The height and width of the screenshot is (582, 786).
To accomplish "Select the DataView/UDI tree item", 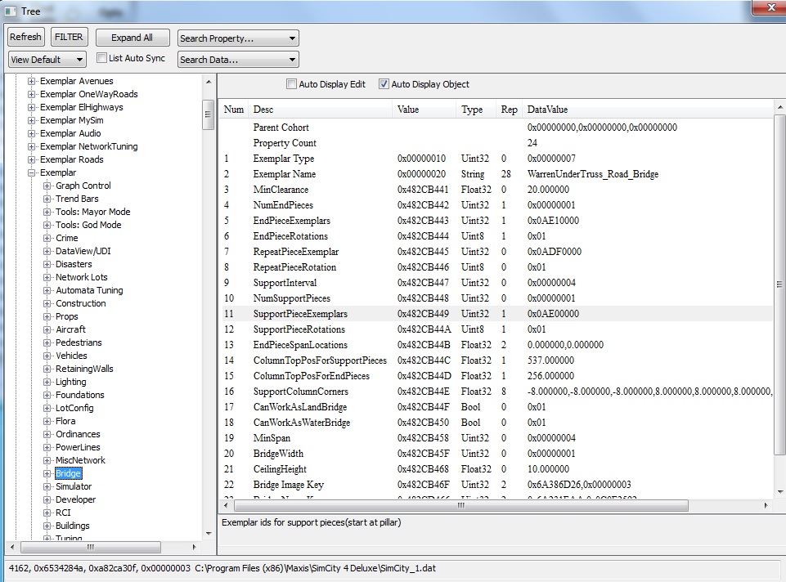I will click(83, 251).
